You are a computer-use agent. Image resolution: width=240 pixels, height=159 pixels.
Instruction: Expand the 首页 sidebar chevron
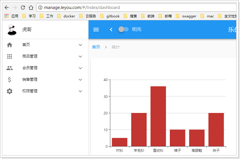pyautogui.click(x=80, y=45)
